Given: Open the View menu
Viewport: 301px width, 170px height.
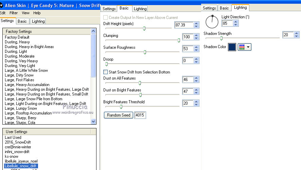Looking at the screenshot, I should pos(25,13).
